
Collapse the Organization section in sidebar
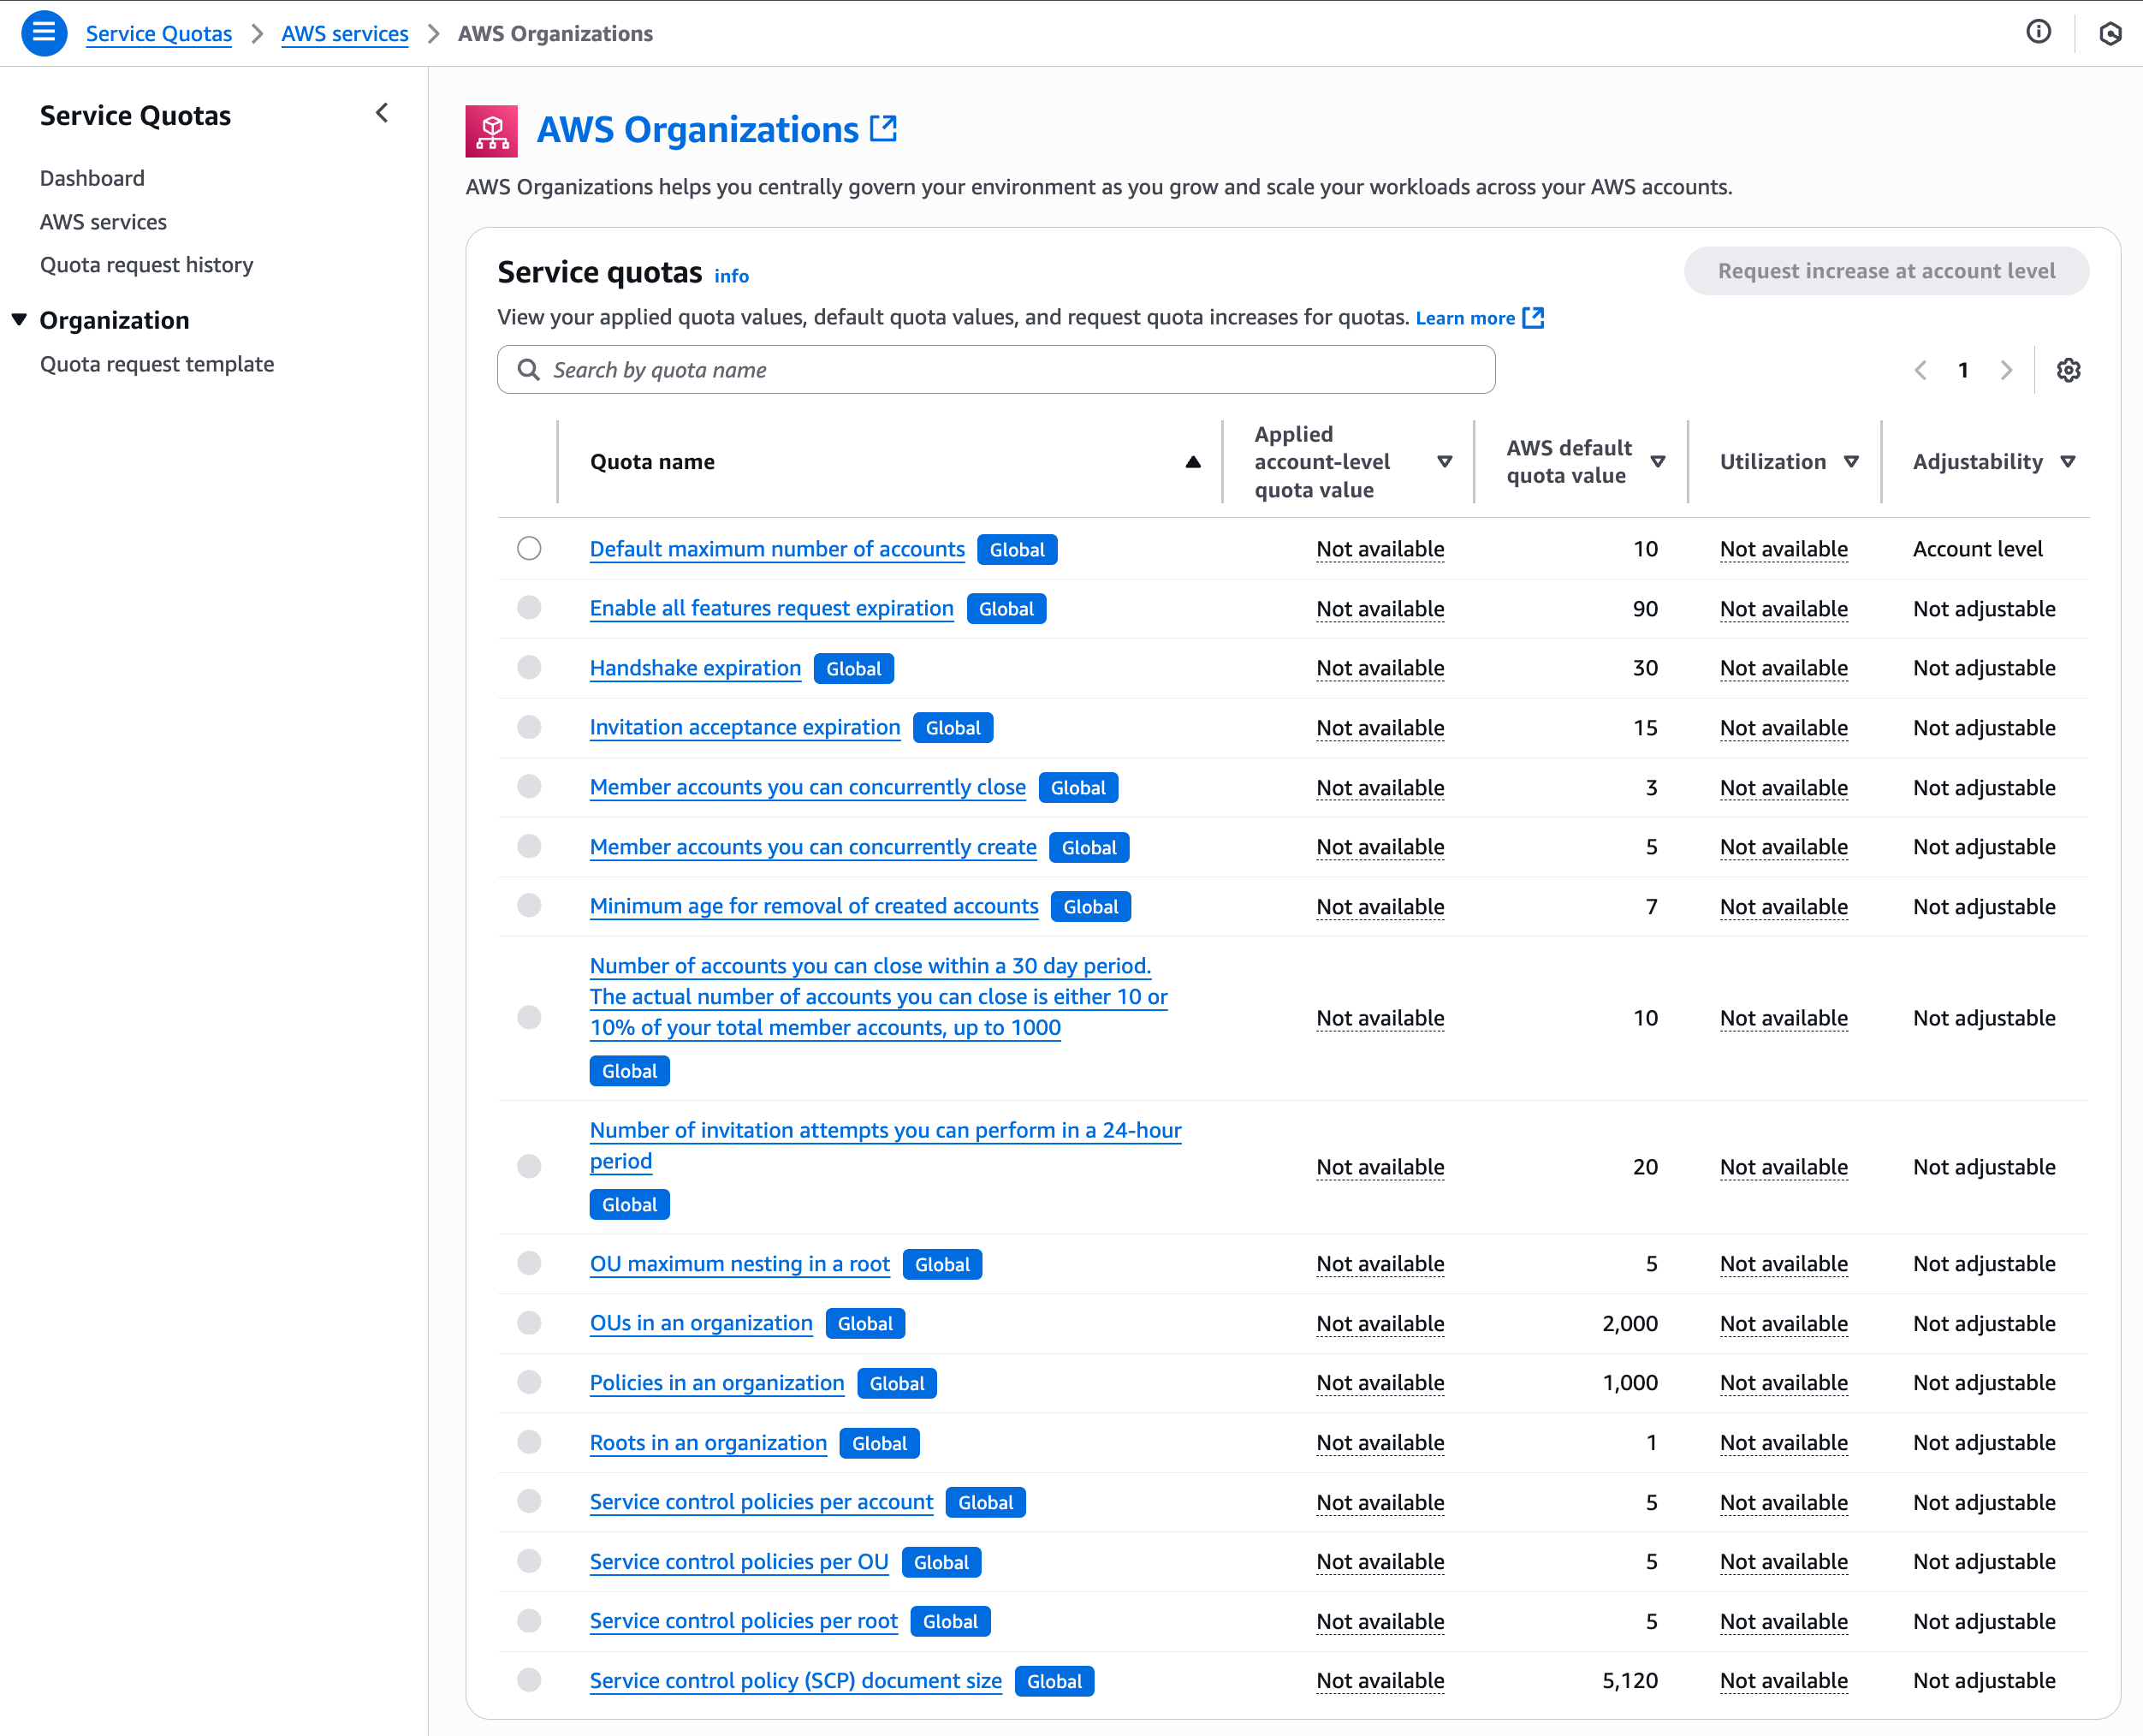(x=20, y=320)
